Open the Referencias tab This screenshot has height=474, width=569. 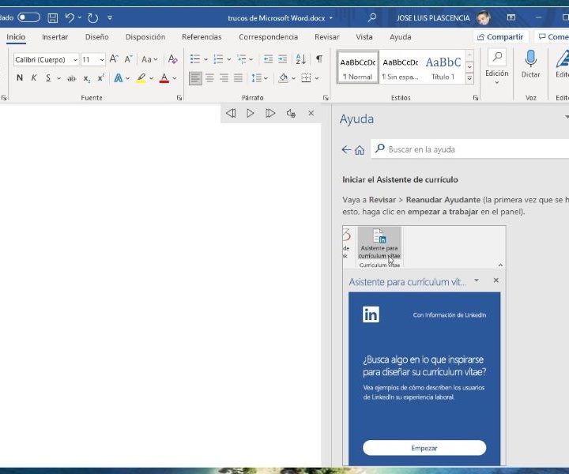(x=202, y=37)
